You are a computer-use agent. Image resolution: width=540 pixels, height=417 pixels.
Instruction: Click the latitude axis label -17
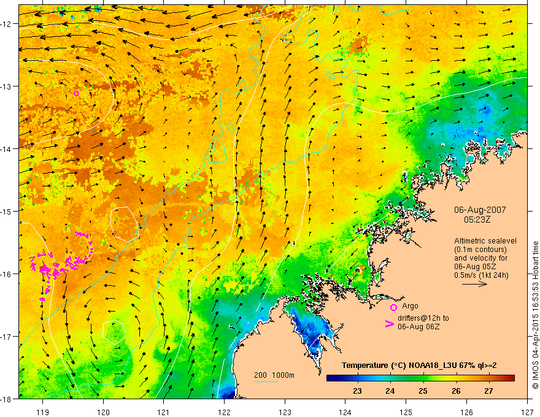pos(7,337)
